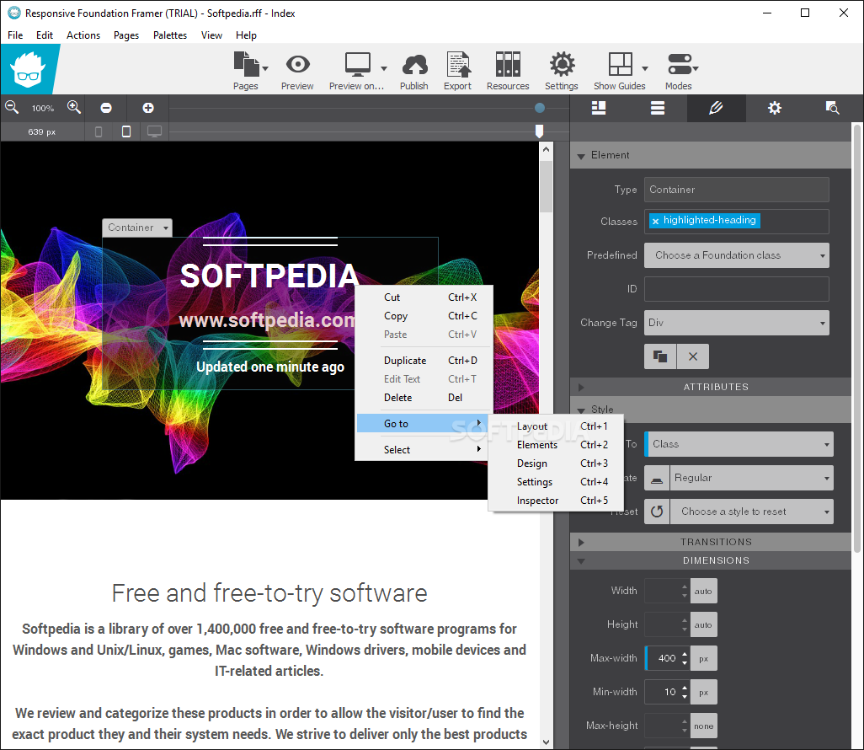Select the desktop device size icon
Viewport: 864px width, 750px height.
(154, 131)
